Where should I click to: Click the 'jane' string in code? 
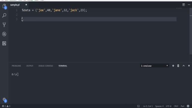tap(57, 10)
